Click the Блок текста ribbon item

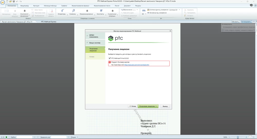[x=37, y=10]
